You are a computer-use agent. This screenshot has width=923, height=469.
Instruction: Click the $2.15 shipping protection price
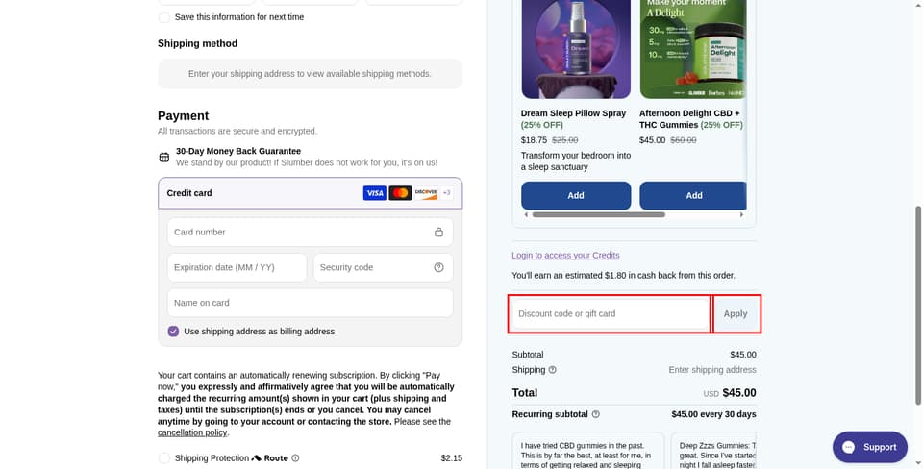coord(452,457)
